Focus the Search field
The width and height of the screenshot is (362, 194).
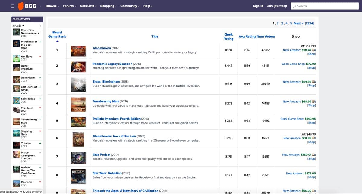[325, 6]
